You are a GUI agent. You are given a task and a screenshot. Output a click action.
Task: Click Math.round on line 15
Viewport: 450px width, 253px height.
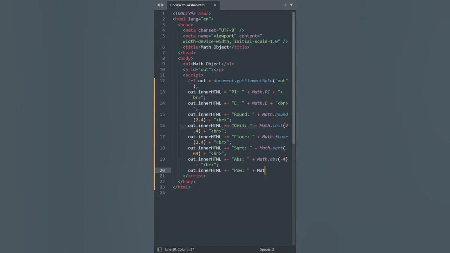tap(275, 115)
